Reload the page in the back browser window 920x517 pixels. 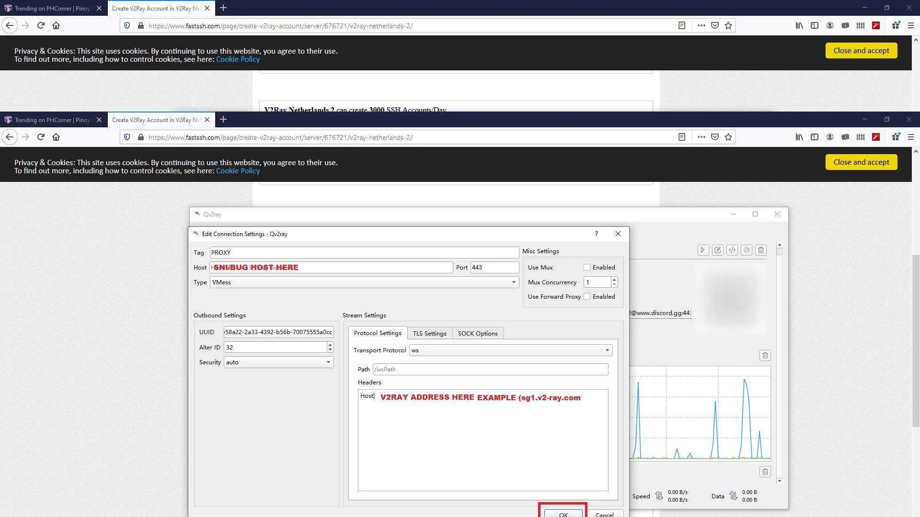(x=41, y=25)
